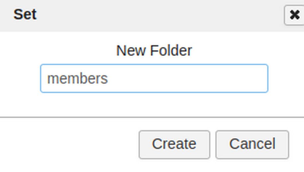Dismiss the dialog using the X icon

pyautogui.click(x=294, y=15)
